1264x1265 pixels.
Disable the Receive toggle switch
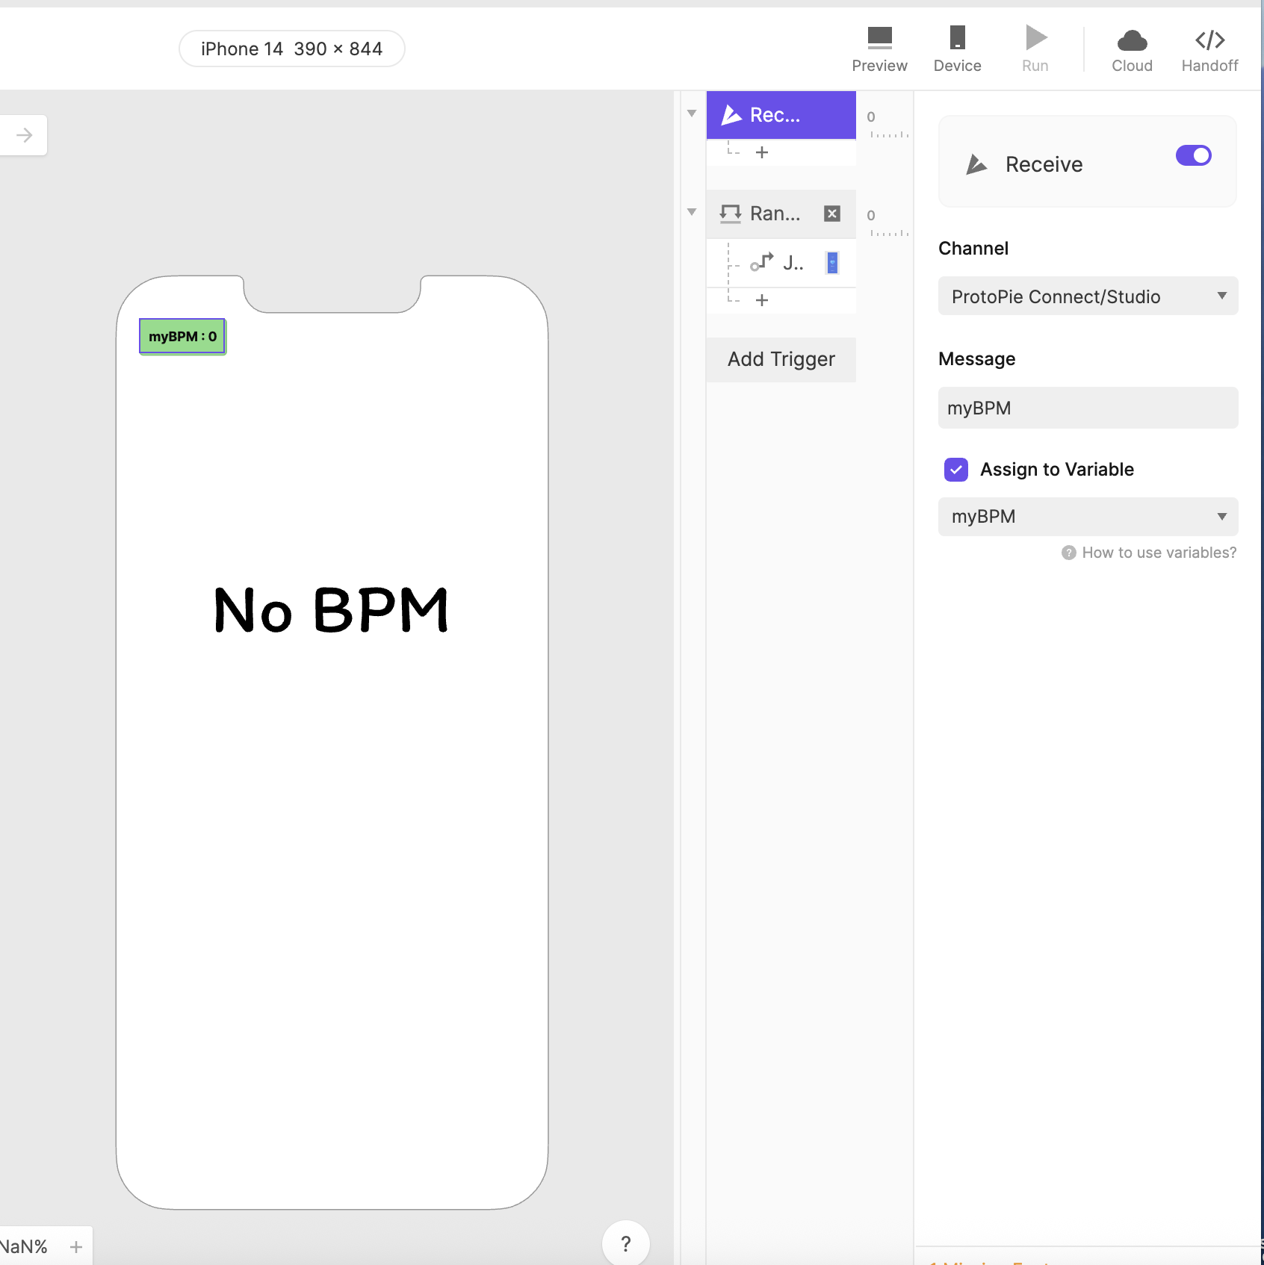click(x=1193, y=155)
